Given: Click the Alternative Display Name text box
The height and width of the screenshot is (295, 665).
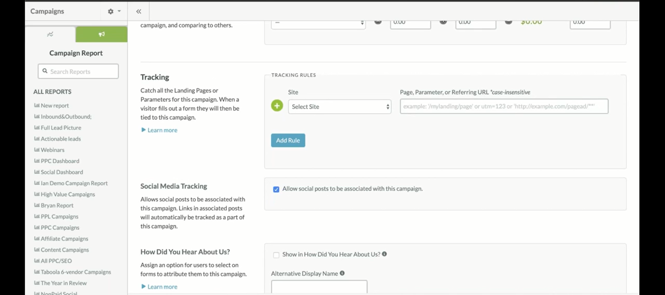Looking at the screenshot, I should pos(319,287).
